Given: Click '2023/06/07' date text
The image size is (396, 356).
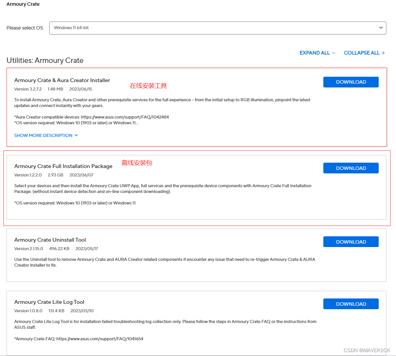Looking at the screenshot, I should click(82, 175).
